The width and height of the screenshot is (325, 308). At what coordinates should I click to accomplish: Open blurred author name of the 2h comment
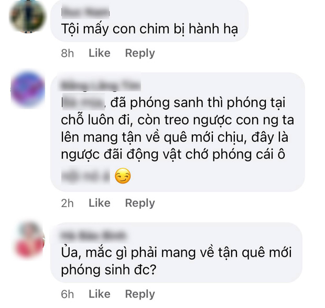point(101,85)
